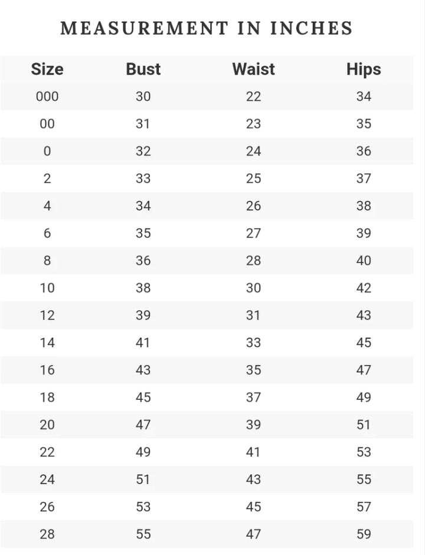Click the "Measurement in Inches" title
This screenshot has height=555, width=425.
point(207,28)
